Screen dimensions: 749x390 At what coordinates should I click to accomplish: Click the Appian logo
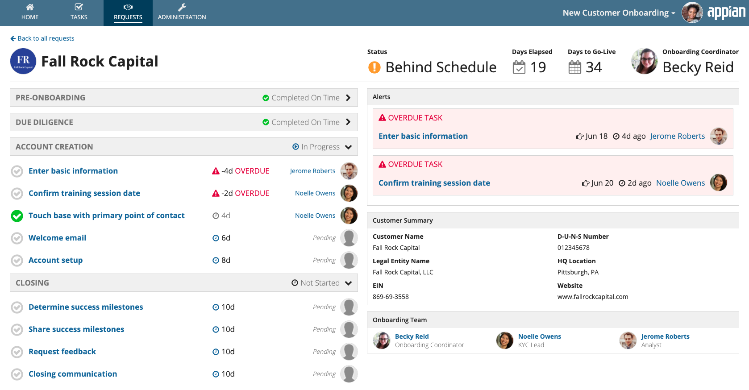pyautogui.click(x=726, y=12)
